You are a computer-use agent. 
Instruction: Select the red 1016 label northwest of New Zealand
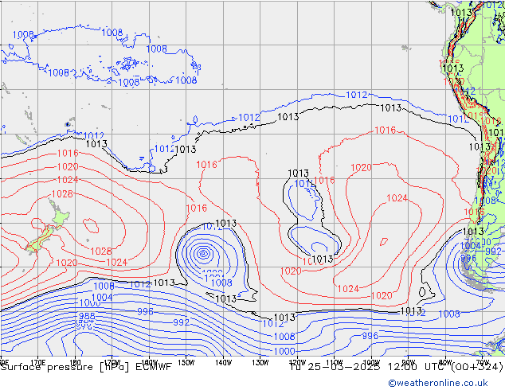(68, 153)
